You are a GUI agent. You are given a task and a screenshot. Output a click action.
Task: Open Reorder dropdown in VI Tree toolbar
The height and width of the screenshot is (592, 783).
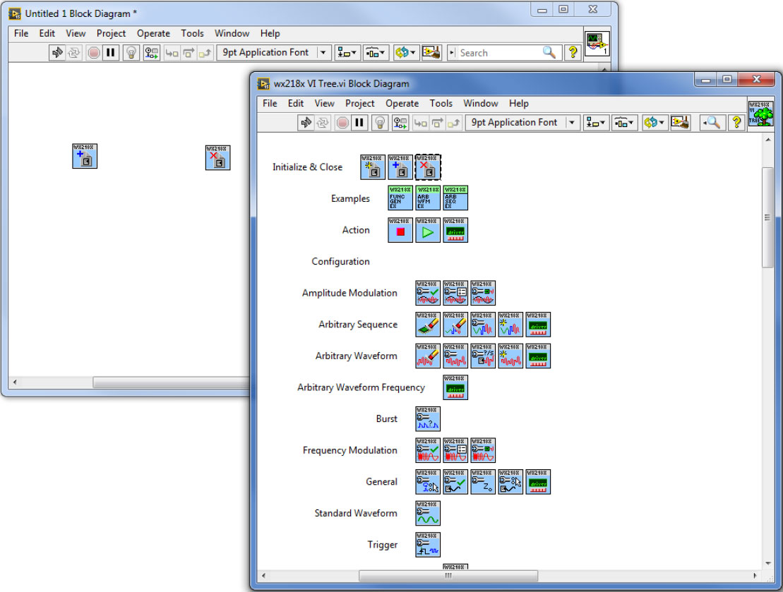pyautogui.click(x=654, y=123)
